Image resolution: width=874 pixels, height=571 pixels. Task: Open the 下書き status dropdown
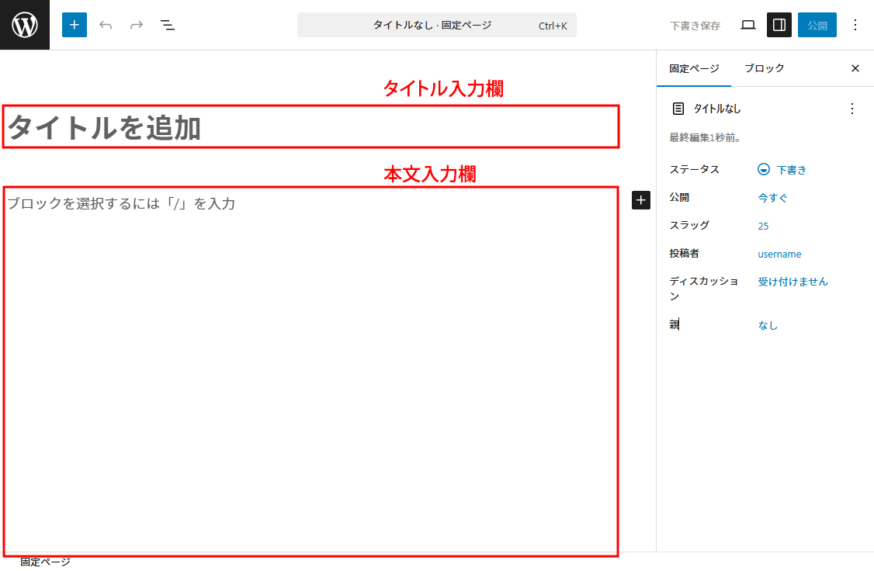783,170
